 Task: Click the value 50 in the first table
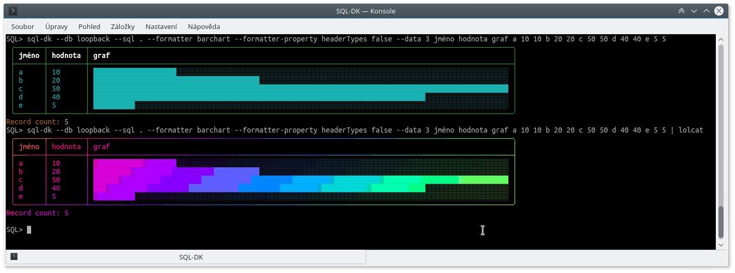pos(56,89)
